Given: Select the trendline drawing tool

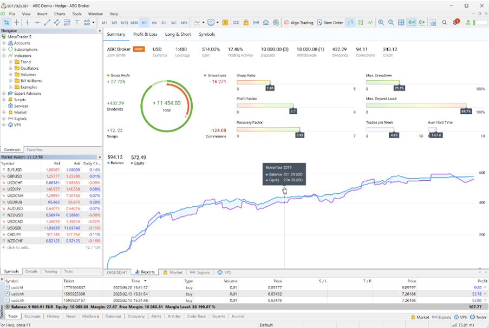Looking at the screenshot, I should [47, 23].
